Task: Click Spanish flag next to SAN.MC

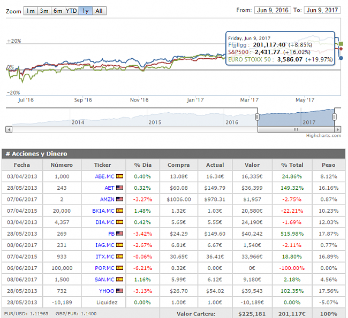Action: click(x=119, y=280)
